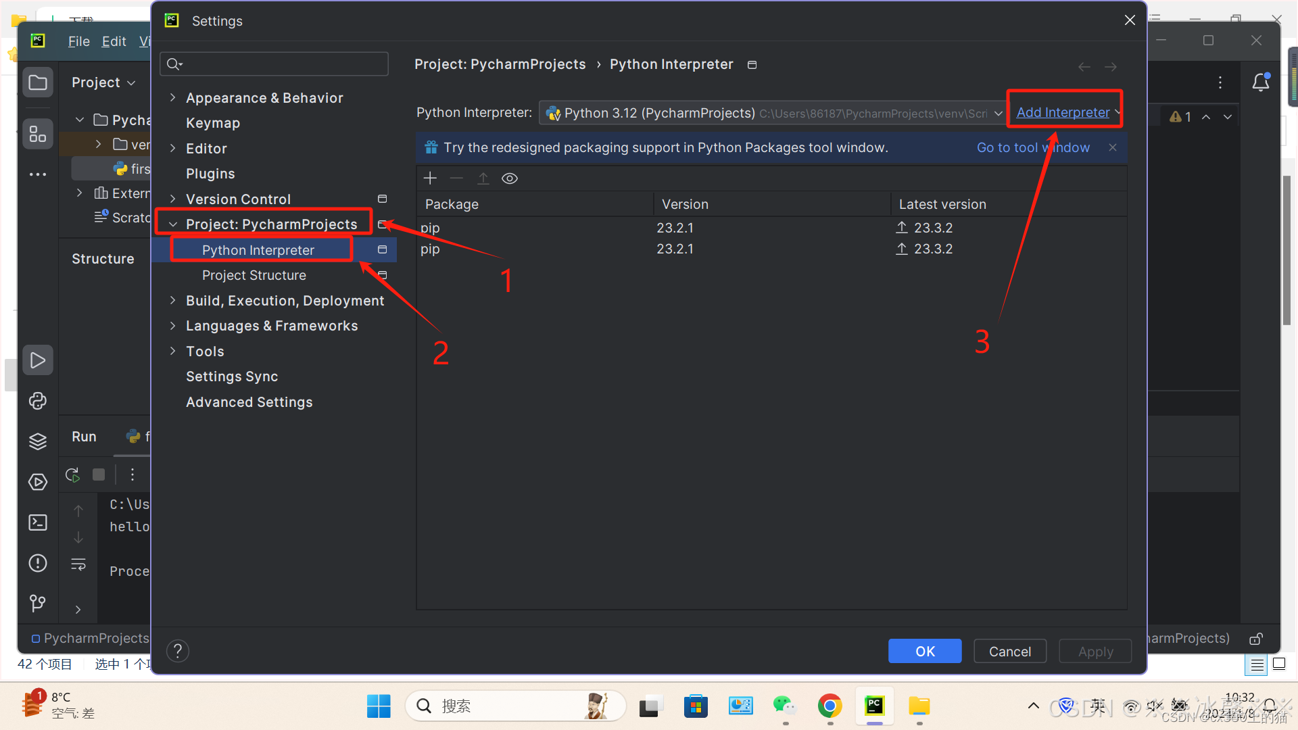Click the Add Interpreter link
The height and width of the screenshot is (730, 1298).
point(1063,113)
